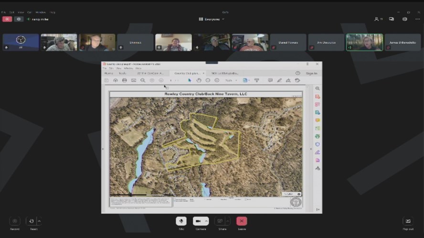Image resolution: width=424 pixels, height=238 pixels.
Task: Go to previous page with up arrow
Action: click(152, 80)
